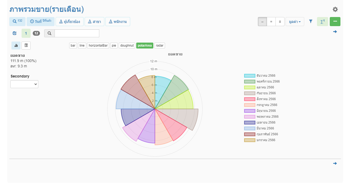The image size is (346, 184).
Task: Switch to the bar chart view icon
Action: [x=16, y=46]
